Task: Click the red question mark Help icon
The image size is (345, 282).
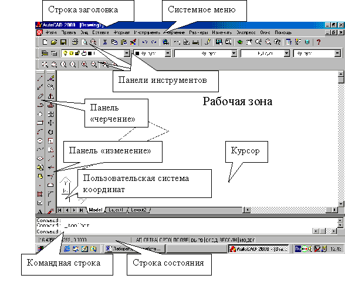Action: pyautogui.click(x=319, y=42)
